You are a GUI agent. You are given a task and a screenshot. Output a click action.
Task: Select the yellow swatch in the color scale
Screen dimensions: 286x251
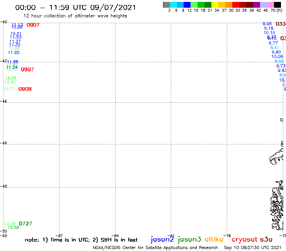[215, 5]
